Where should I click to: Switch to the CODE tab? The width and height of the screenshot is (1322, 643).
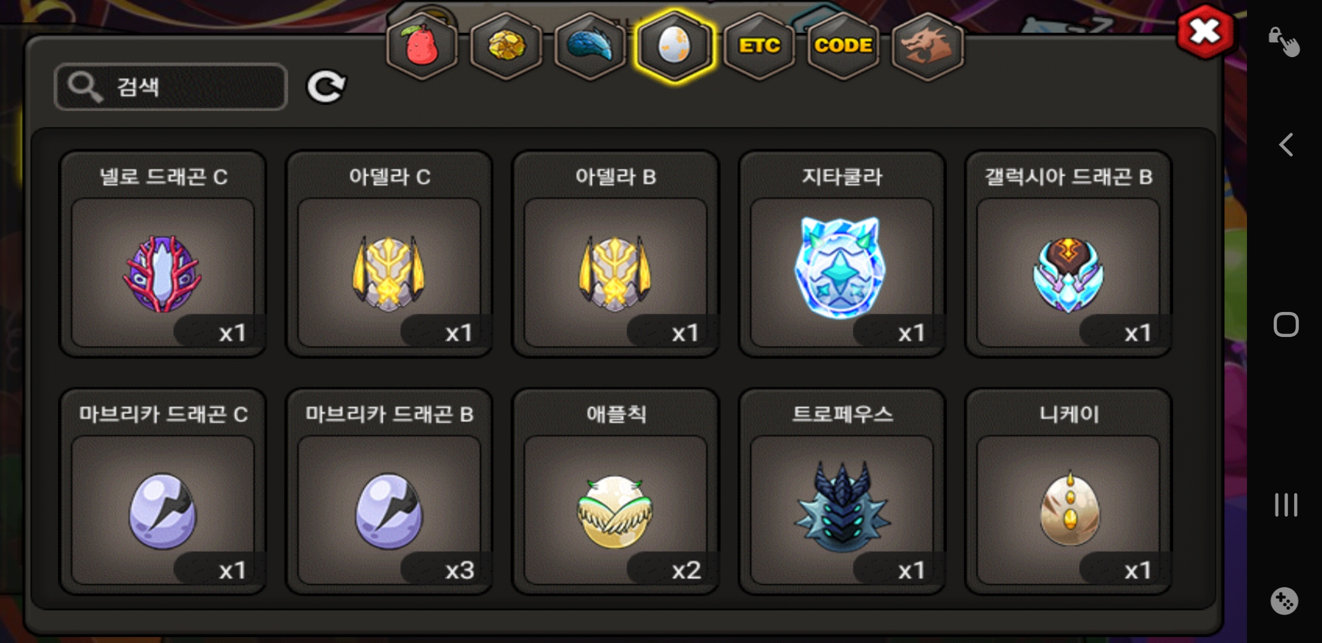[x=843, y=46]
